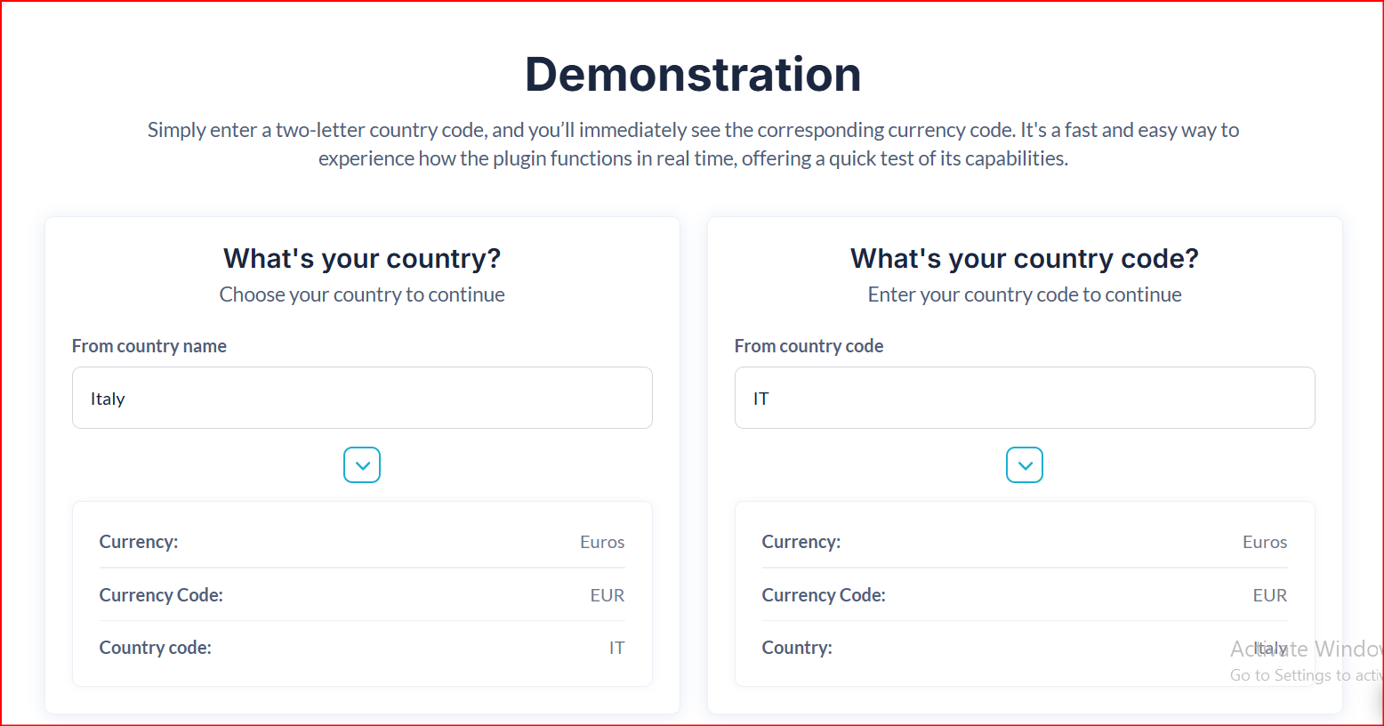Click the chevron icon below country code field
This screenshot has width=1384, height=726.
[x=1025, y=465]
